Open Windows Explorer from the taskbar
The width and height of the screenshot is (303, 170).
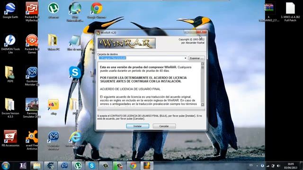coord(36,166)
